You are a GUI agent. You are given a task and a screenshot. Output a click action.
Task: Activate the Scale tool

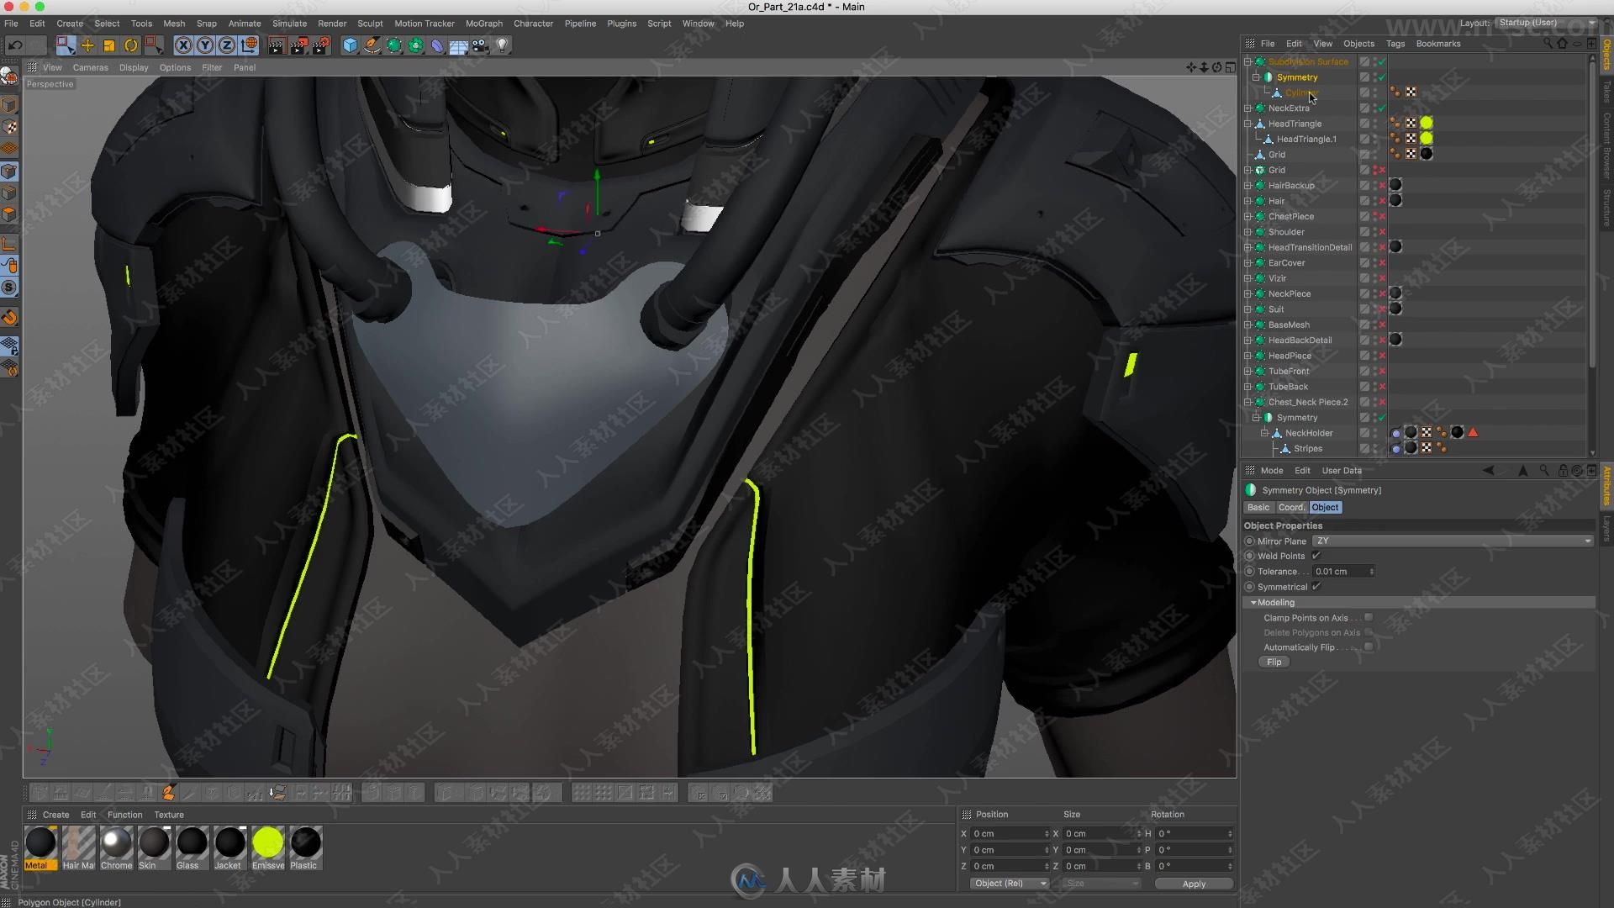109,45
